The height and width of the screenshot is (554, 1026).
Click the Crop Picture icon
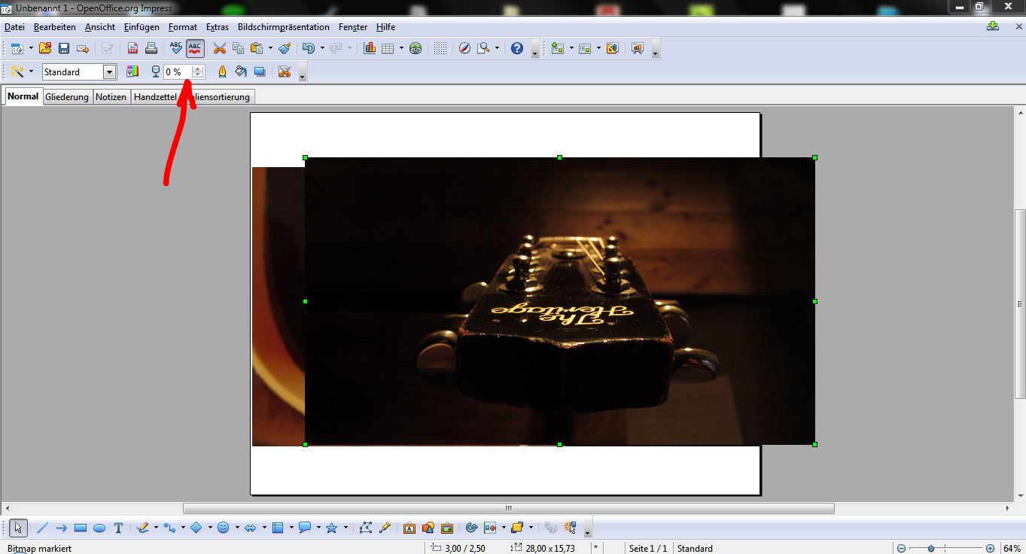[x=285, y=72]
